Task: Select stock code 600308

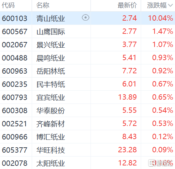Action: 15,111
